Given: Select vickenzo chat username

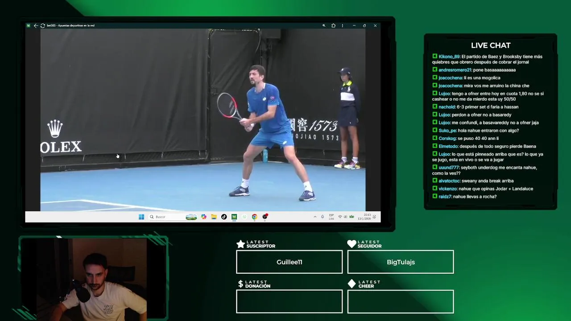Looking at the screenshot, I should point(448,189).
